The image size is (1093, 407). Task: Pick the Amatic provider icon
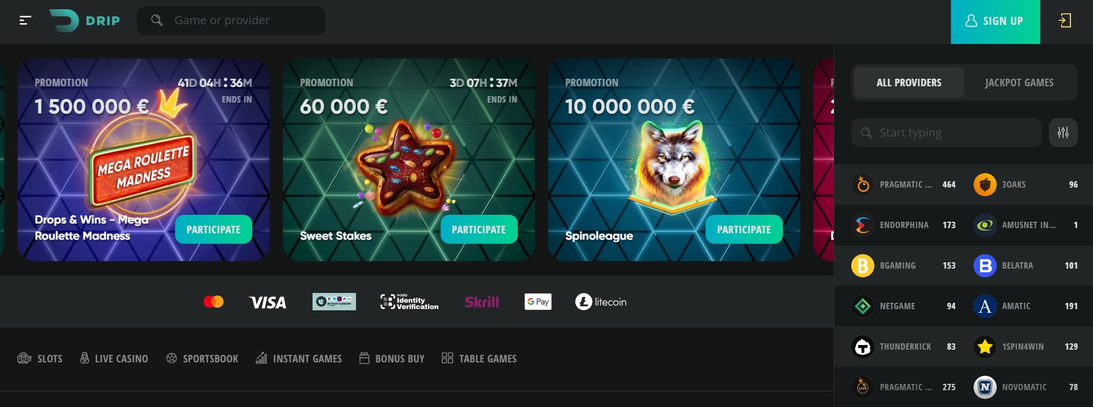985,306
